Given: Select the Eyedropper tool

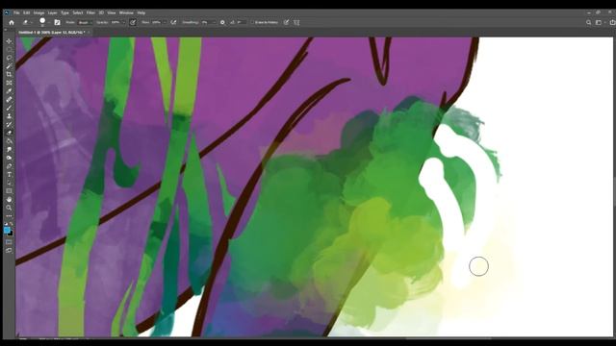Looking at the screenshot, I should [x=9, y=91].
